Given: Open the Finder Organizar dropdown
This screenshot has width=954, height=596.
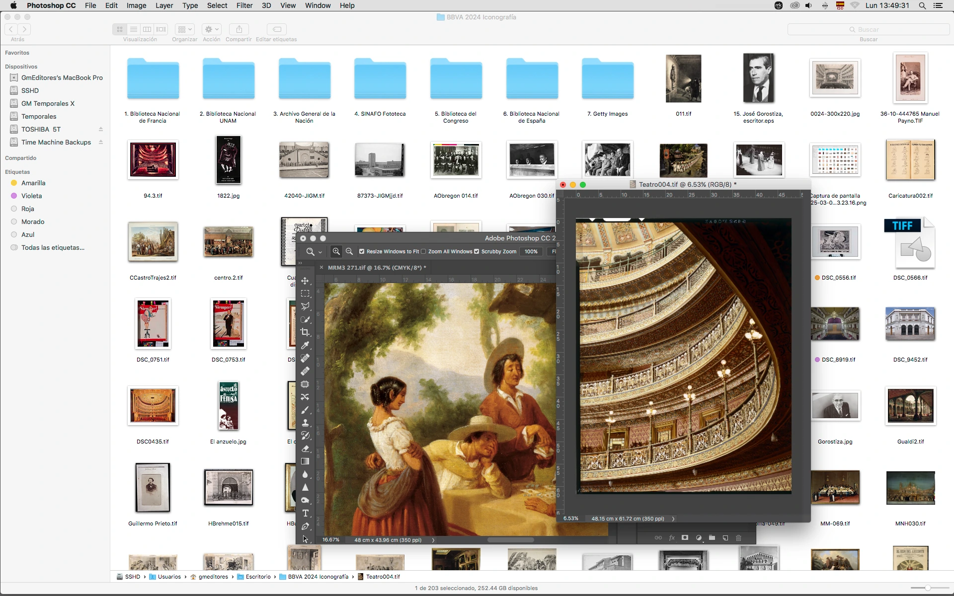Looking at the screenshot, I should coord(184,29).
